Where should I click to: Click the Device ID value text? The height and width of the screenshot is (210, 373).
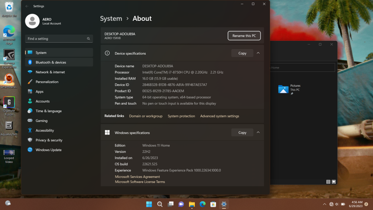pos(174,85)
